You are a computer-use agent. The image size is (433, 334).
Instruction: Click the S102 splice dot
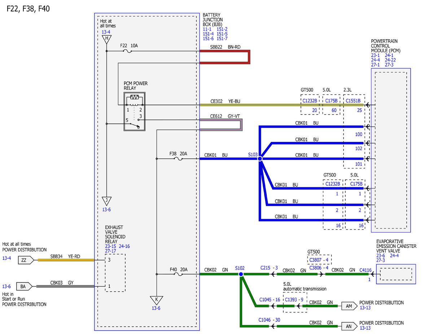(241, 275)
